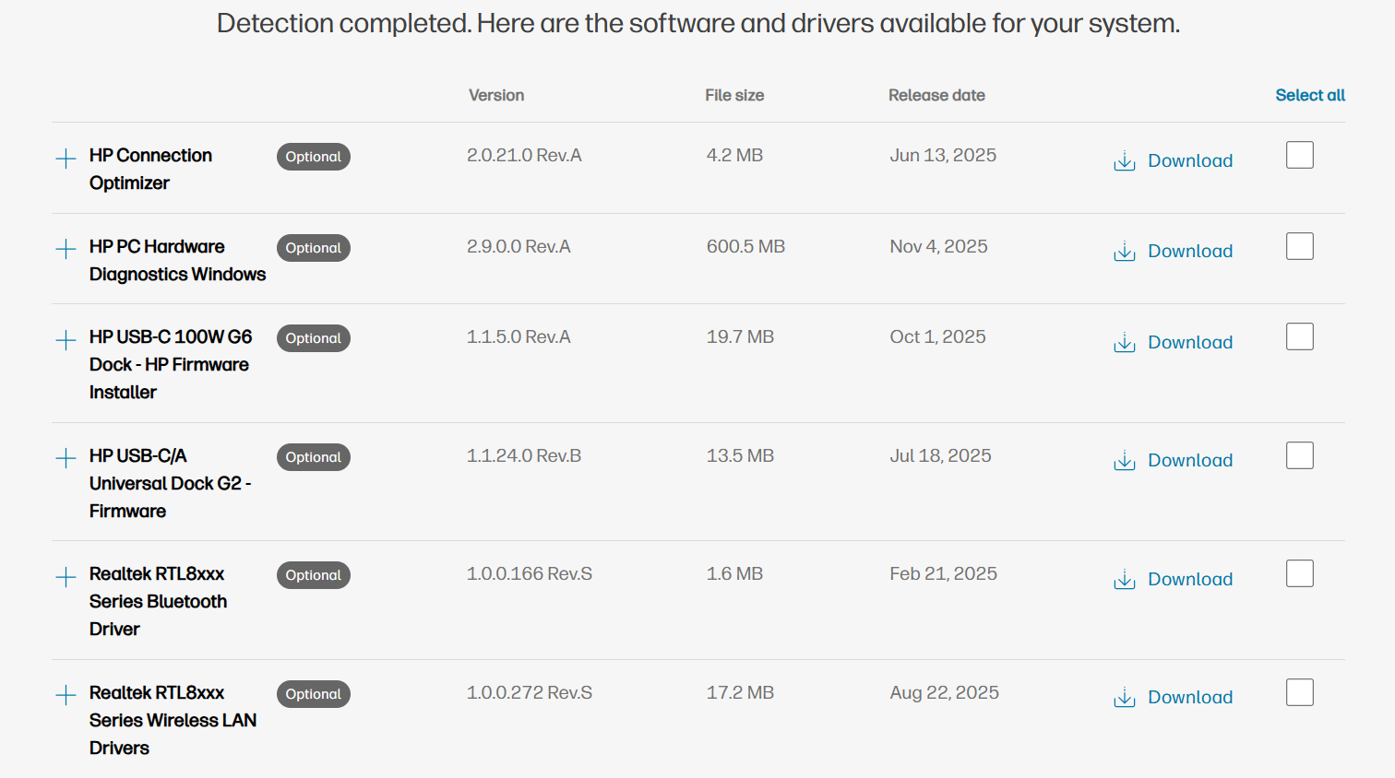Click the Release date column header
This screenshot has height=778, width=1395.
(x=936, y=95)
